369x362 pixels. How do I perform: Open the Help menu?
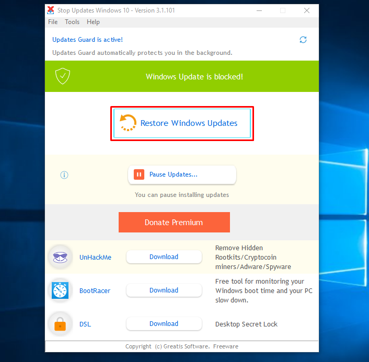coord(93,22)
